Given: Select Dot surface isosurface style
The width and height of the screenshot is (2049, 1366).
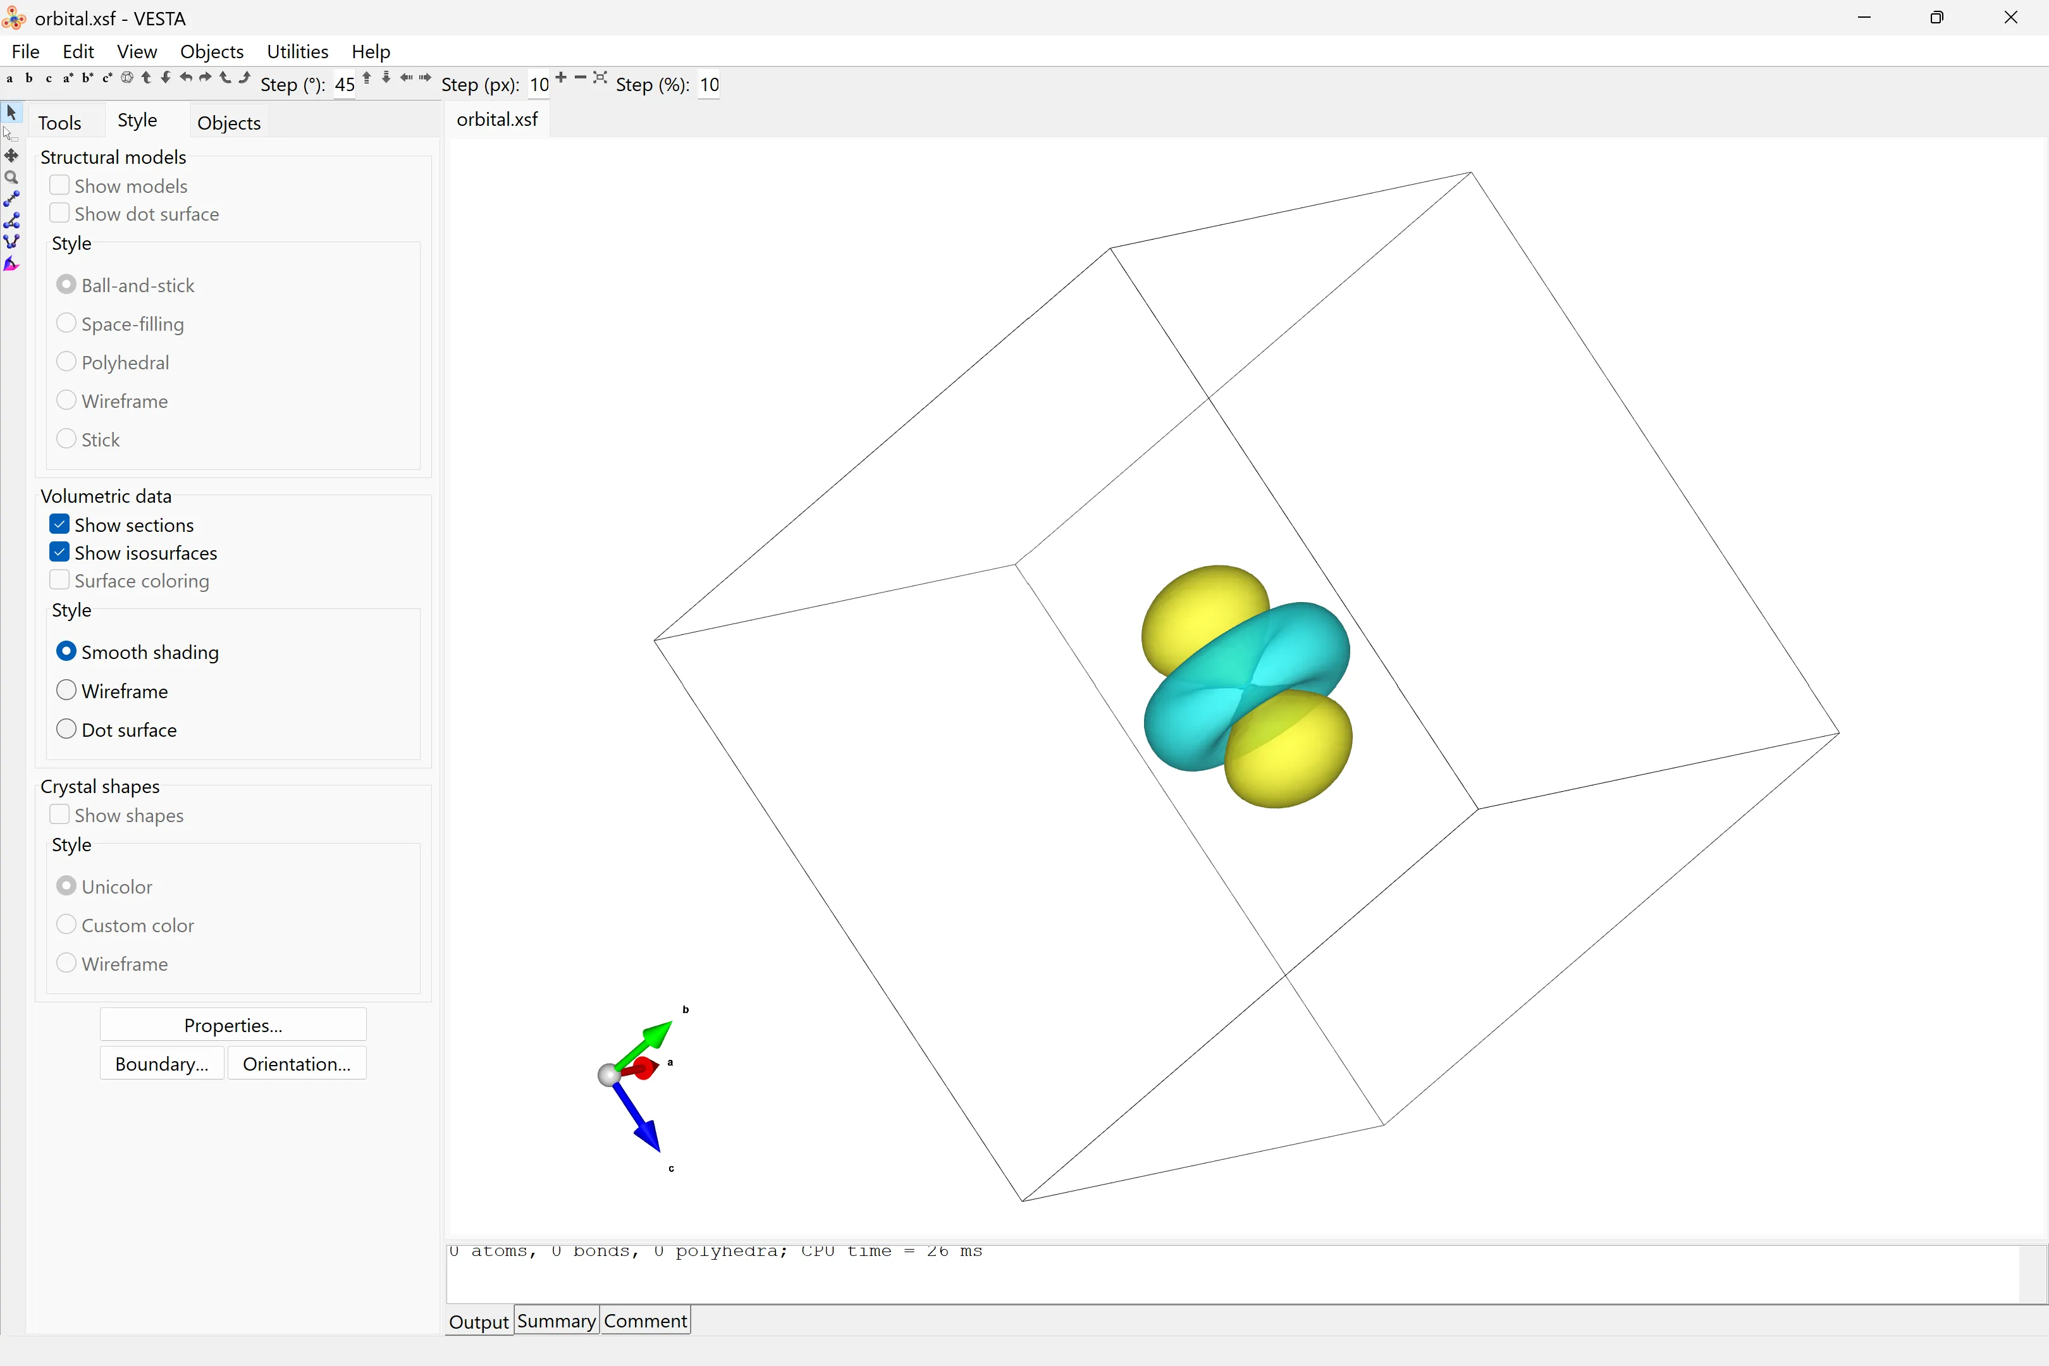Looking at the screenshot, I should pyautogui.click(x=66, y=729).
